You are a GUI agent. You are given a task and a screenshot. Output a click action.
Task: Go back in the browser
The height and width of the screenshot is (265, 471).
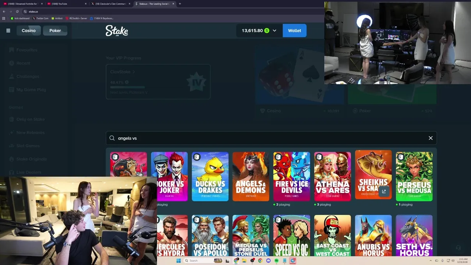[x=4, y=11]
